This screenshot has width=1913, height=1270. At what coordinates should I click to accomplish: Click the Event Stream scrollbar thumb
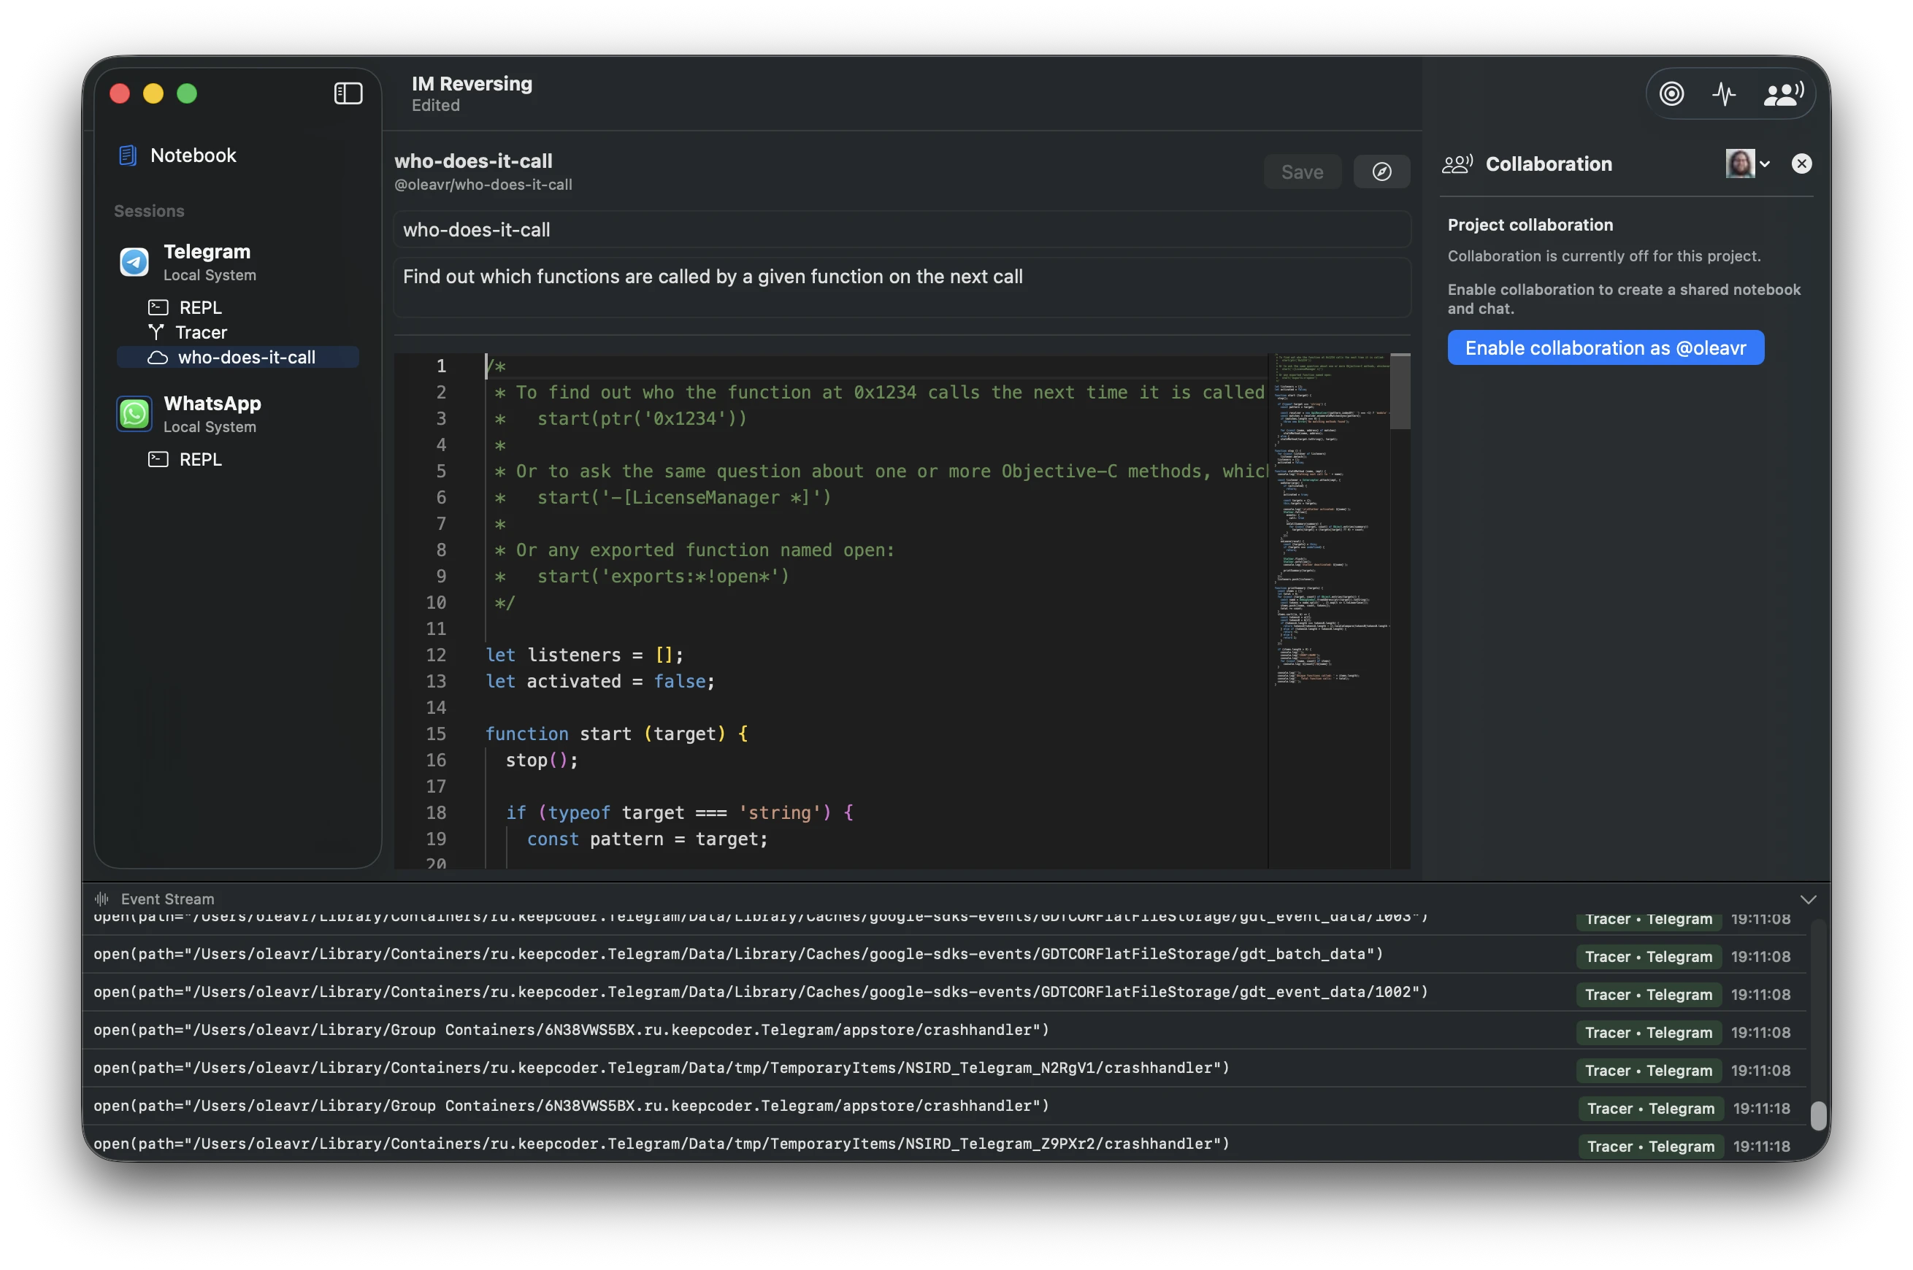[1819, 1115]
